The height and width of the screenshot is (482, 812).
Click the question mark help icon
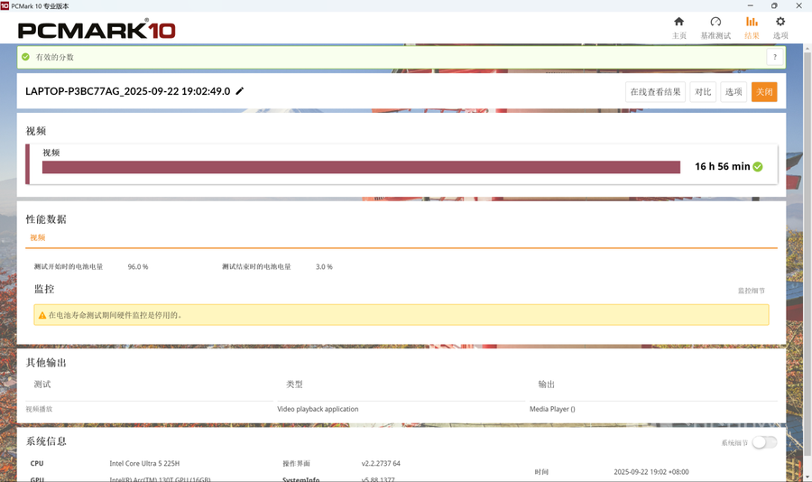774,57
